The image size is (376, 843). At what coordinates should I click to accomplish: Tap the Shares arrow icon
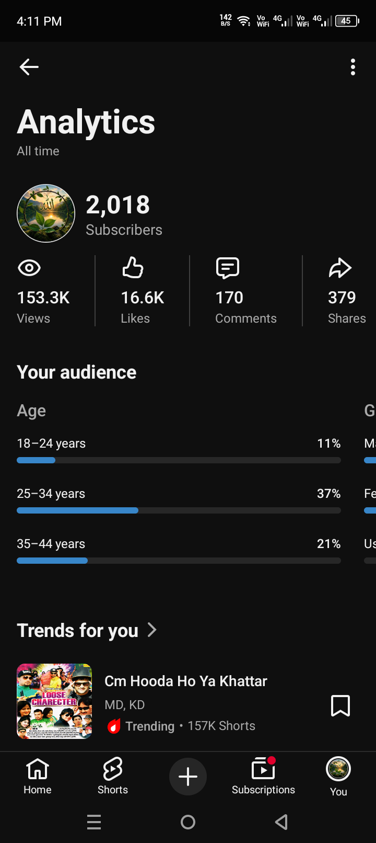point(340,268)
